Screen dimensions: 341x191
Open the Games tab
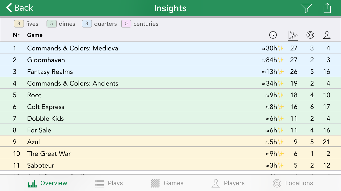(x=167, y=183)
